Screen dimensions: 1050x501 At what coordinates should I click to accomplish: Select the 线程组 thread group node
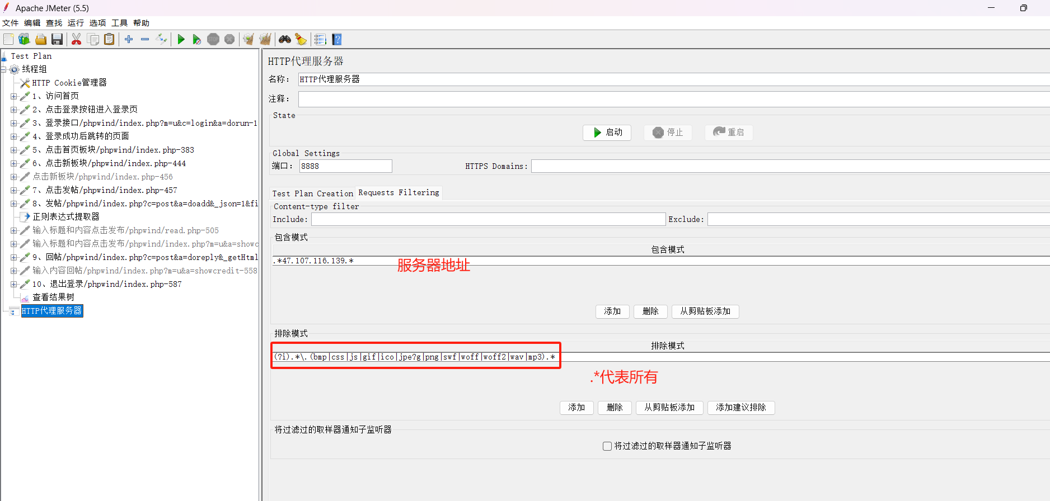coord(34,69)
